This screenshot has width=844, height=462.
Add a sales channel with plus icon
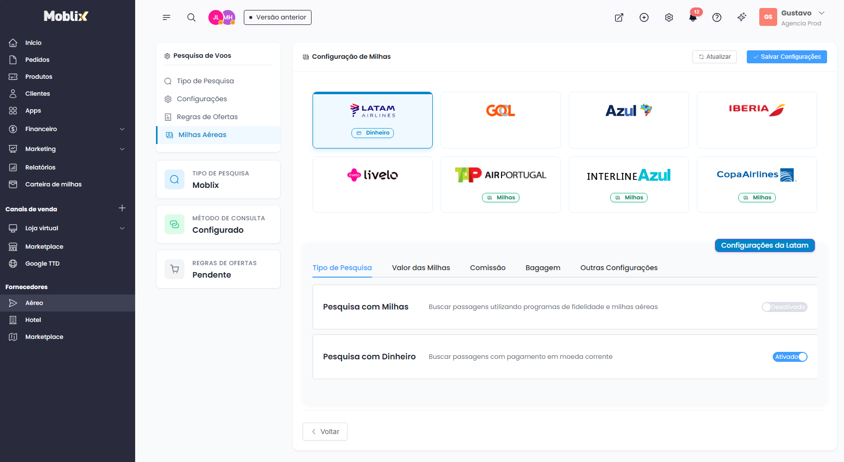[122, 208]
